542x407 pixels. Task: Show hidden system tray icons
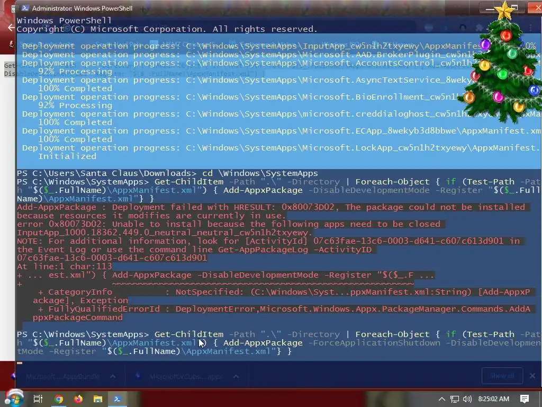pyautogui.click(x=442, y=399)
